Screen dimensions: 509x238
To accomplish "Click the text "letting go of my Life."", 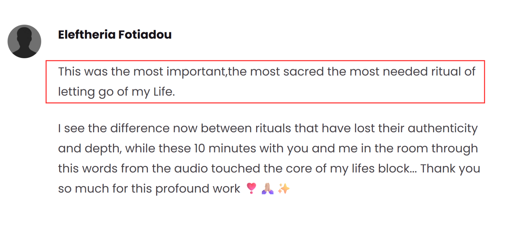I will tap(116, 92).
